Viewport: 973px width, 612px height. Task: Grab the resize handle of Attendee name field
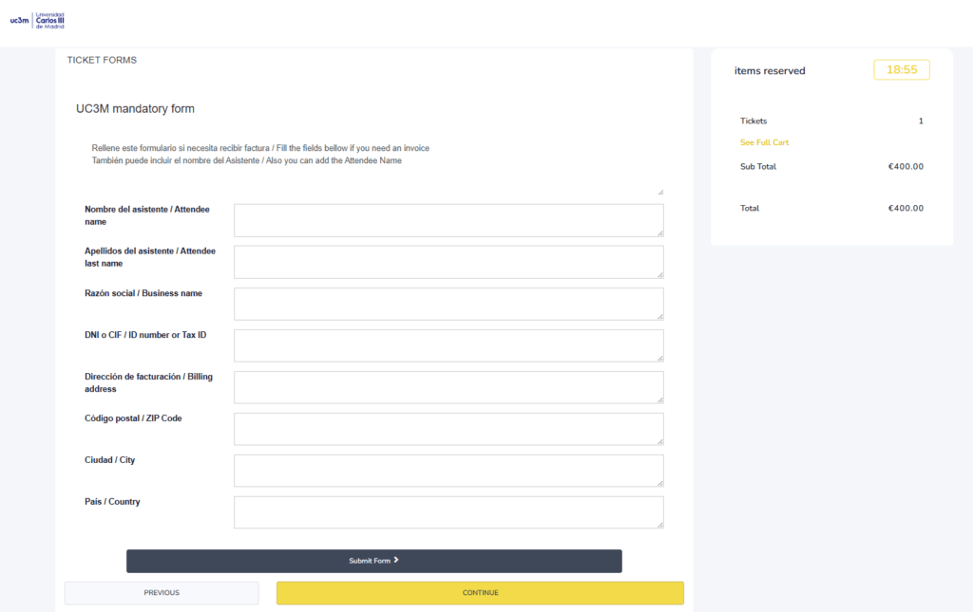(659, 232)
